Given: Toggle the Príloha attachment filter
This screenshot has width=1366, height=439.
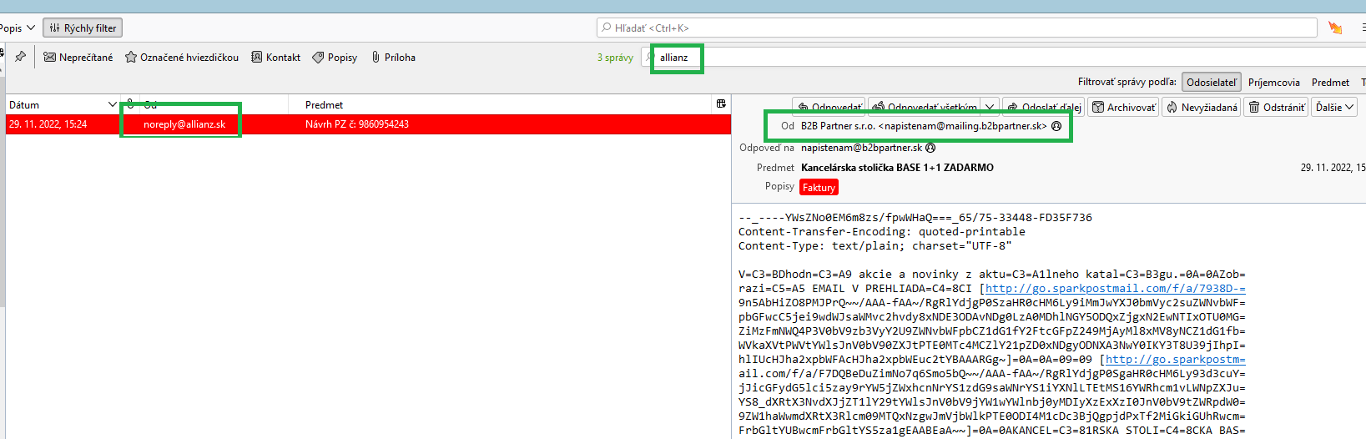Looking at the screenshot, I should [394, 58].
